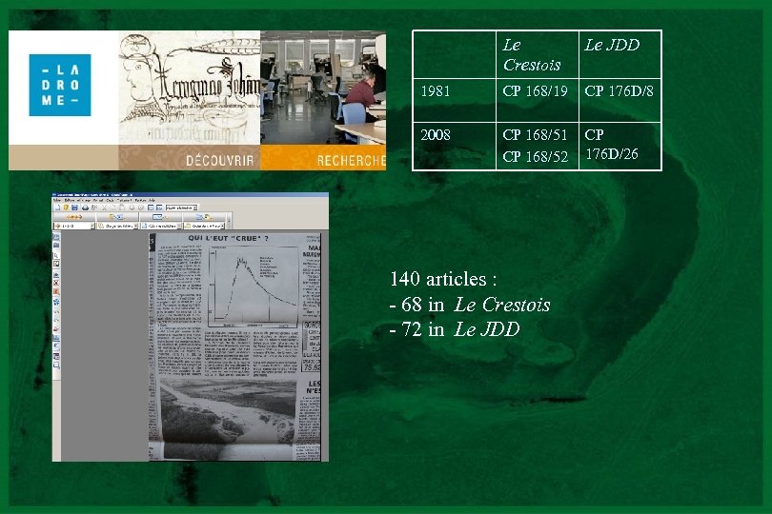Open the export destination dropdown
The height and width of the screenshot is (514, 772).
222,226
